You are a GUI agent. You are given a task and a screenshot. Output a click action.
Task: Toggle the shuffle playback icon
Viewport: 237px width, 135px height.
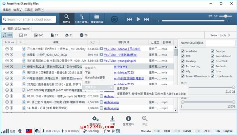[216, 16]
